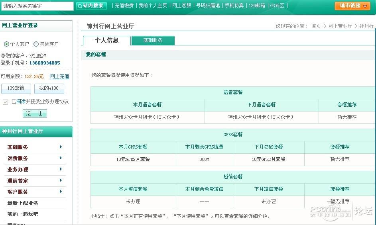Expand the 业务办理 sidebar arrow
Image resolution: width=376 pixels, height=225 pixels.
(x=61, y=169)
